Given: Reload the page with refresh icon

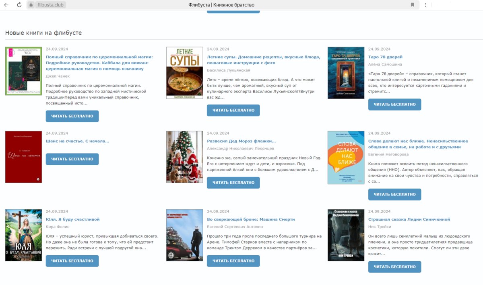Looking at the screenshot, I should click(x=19, y=5).
